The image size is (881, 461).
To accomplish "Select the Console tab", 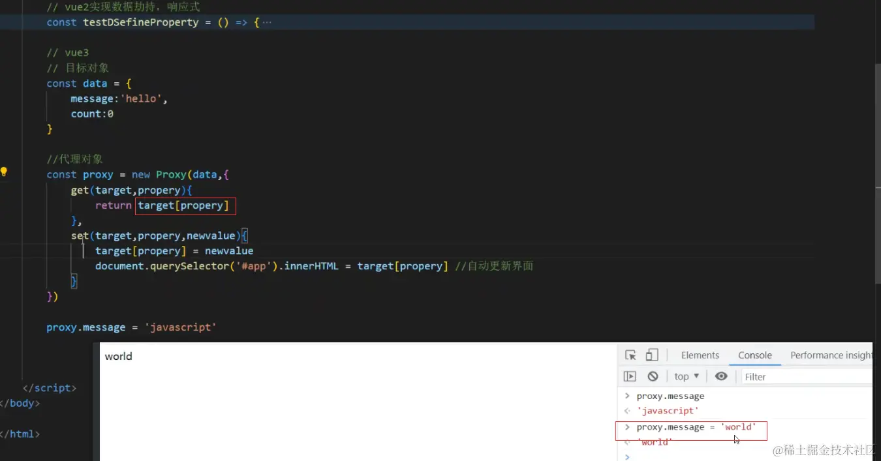I will (755, 355).
